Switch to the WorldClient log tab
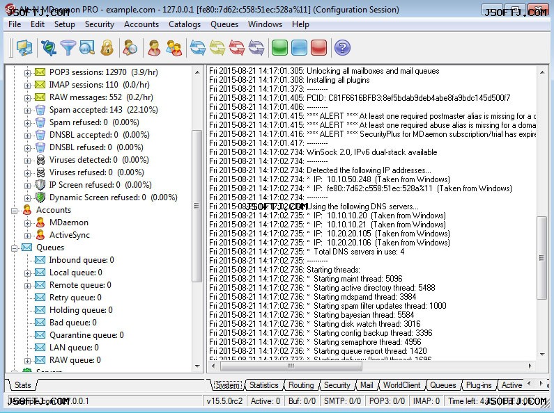554x413 pixels. click(401, 385)
